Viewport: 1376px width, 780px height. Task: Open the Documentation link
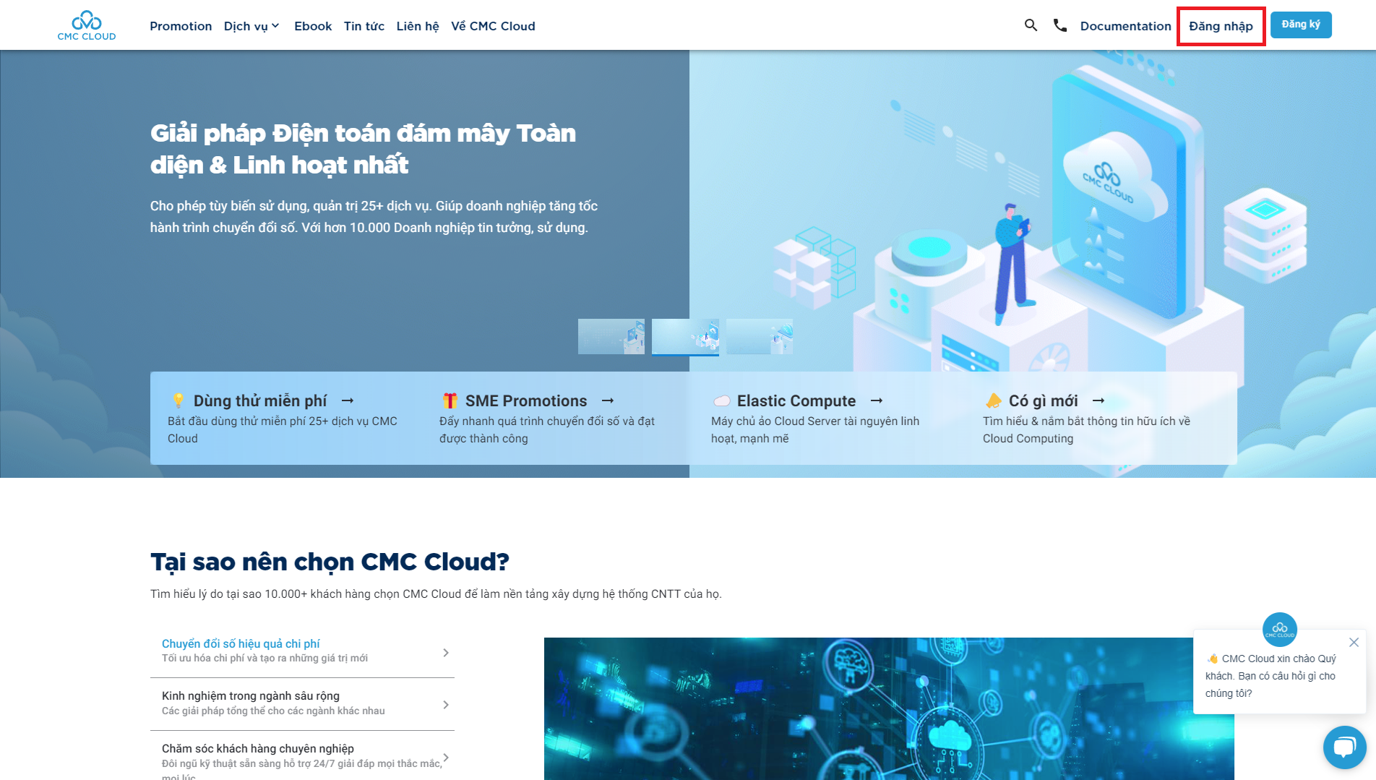[x=1125, y=26]
